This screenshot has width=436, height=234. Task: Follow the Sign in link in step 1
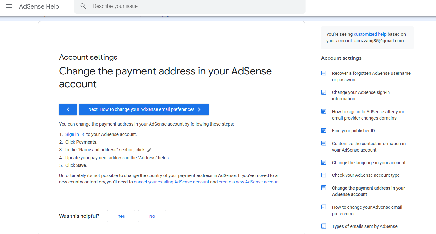click(72, 134)
